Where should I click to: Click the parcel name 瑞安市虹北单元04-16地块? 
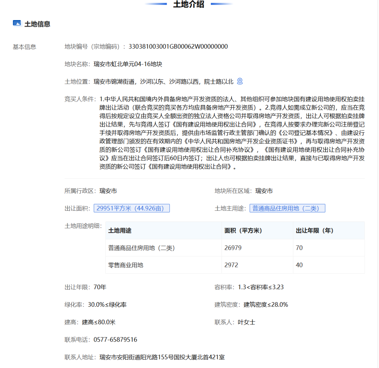(x=128, y=64)
